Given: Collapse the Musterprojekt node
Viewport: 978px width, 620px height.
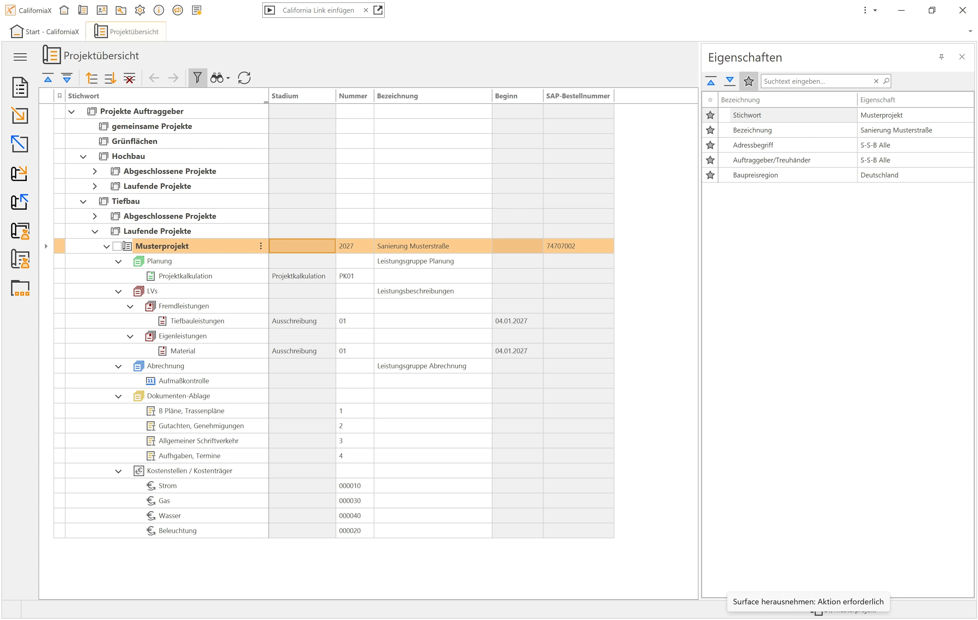Looking at the screenshot, I should click(x=106, y=247).
